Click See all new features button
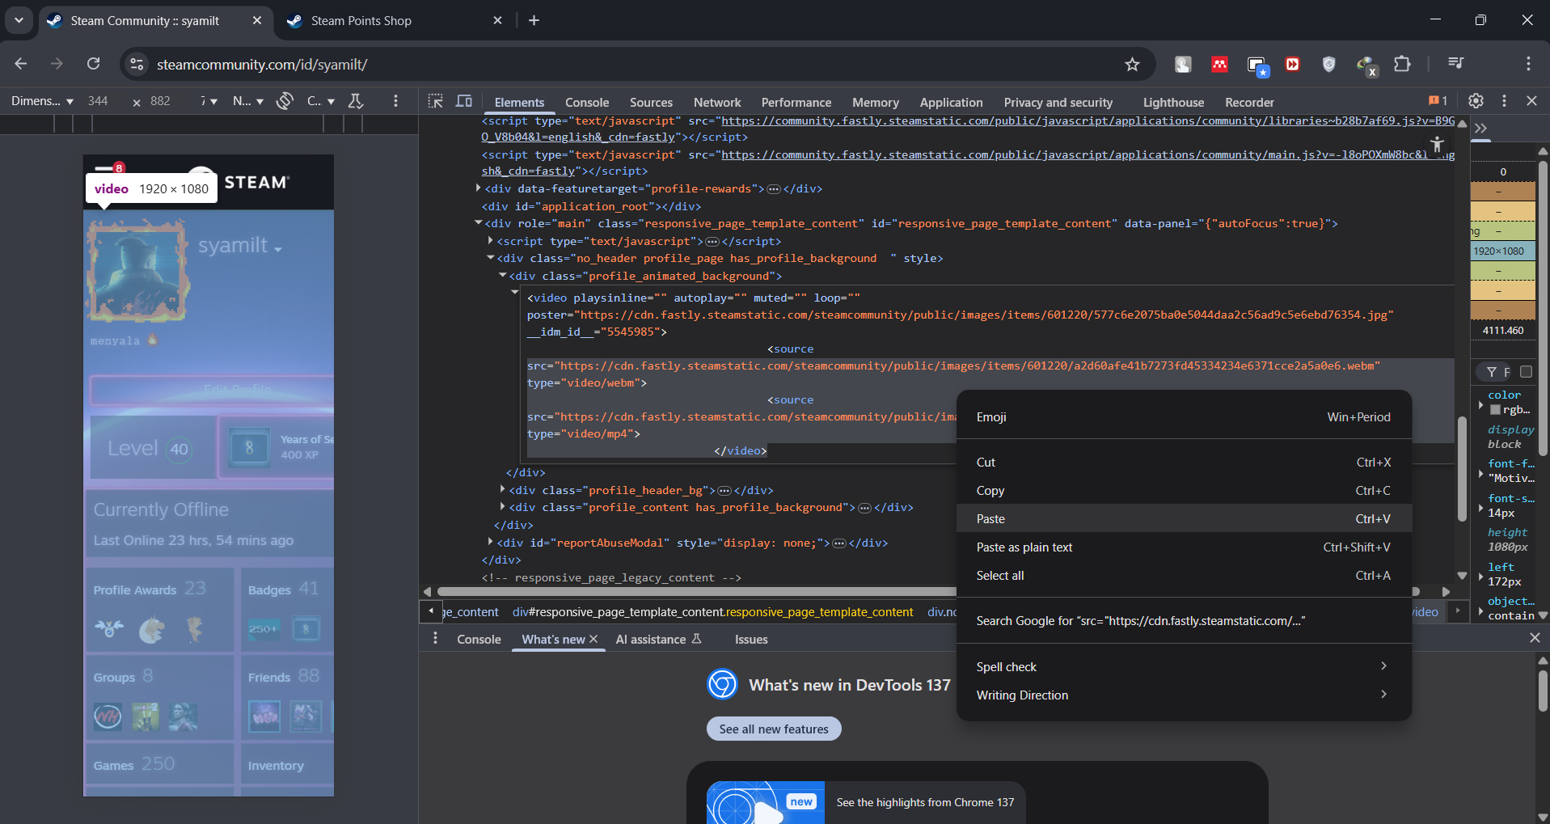 (774, 729)
